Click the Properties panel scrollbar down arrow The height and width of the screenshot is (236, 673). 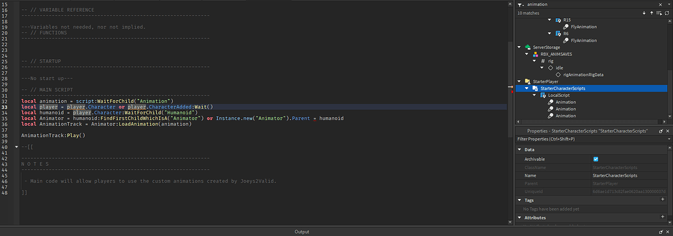670,222
